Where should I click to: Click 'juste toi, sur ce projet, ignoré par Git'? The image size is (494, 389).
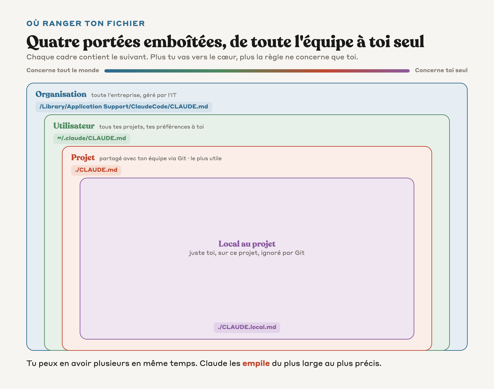(x=247, y=253)
